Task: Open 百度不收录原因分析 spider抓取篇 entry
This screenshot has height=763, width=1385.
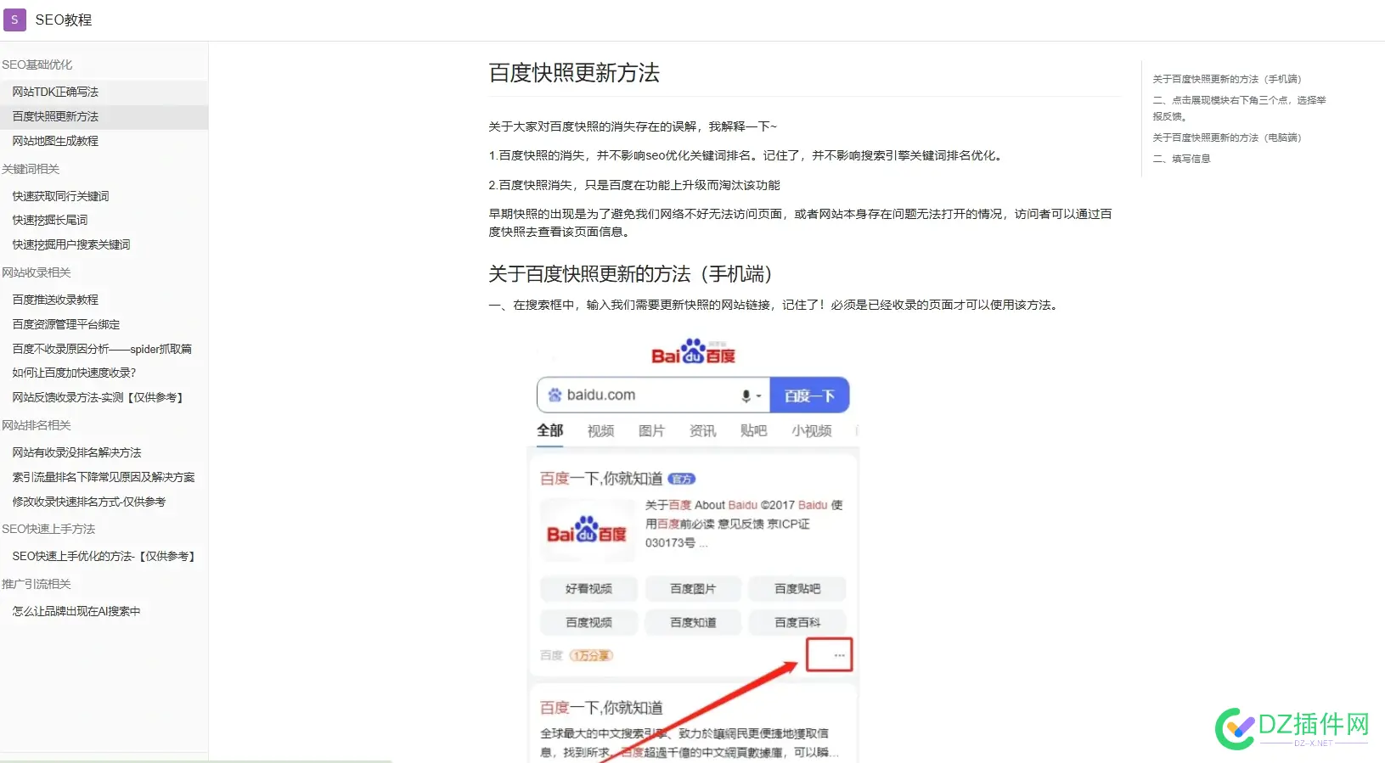Action: pyautogui.click(x=102, y=349)
